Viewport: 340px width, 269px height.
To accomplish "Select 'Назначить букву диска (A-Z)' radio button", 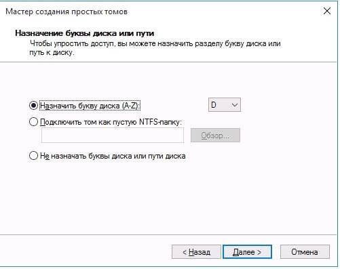I will pyautogui.click(x=33, y=105).
